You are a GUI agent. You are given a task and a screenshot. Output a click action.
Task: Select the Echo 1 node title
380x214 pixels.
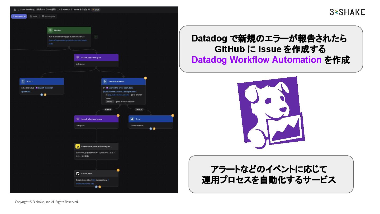(x=30, y=81)
